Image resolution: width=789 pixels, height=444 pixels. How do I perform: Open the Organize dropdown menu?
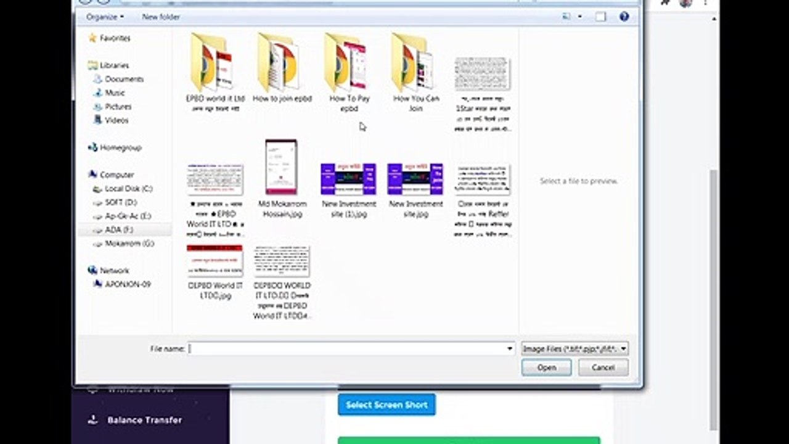coord(105,17)
